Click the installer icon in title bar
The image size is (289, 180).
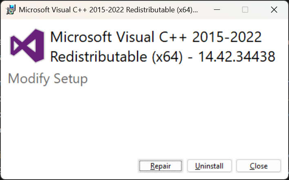tap(11, 9)
